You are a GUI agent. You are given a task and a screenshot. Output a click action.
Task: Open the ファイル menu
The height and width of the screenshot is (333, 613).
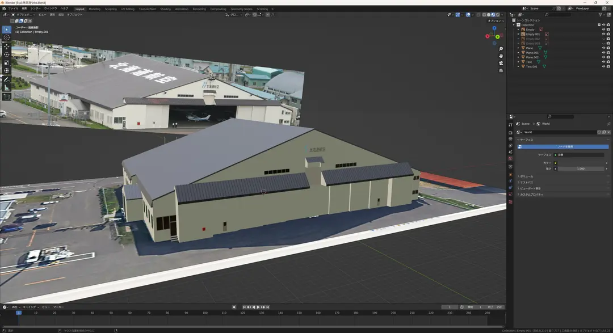click(x=13, y=9)
